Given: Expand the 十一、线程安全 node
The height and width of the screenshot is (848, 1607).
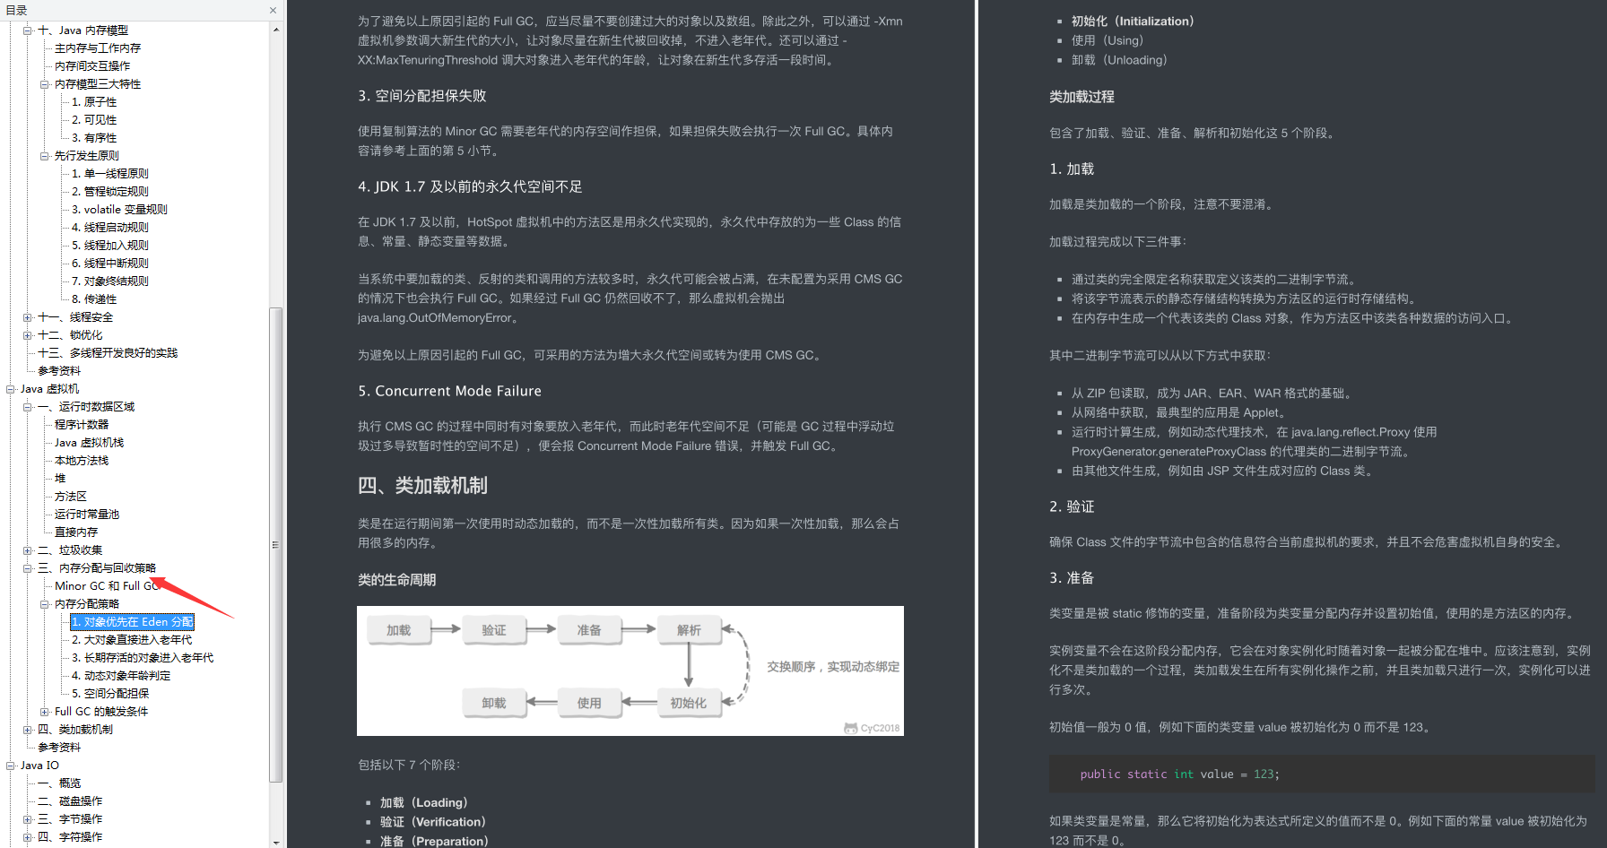Looking at the screenshot, I should [28, 317].
